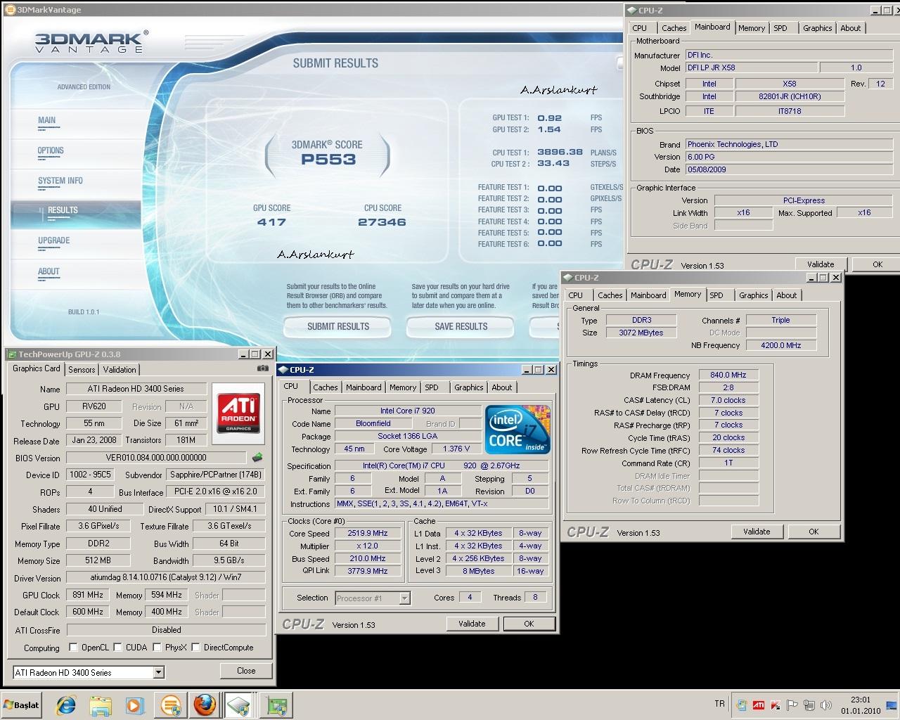Image resolution: width=900 pixels, height=720 pixels.
Task: Select OPTIONS in 3DMark sidebar
Action: click(x=51, y=150)
